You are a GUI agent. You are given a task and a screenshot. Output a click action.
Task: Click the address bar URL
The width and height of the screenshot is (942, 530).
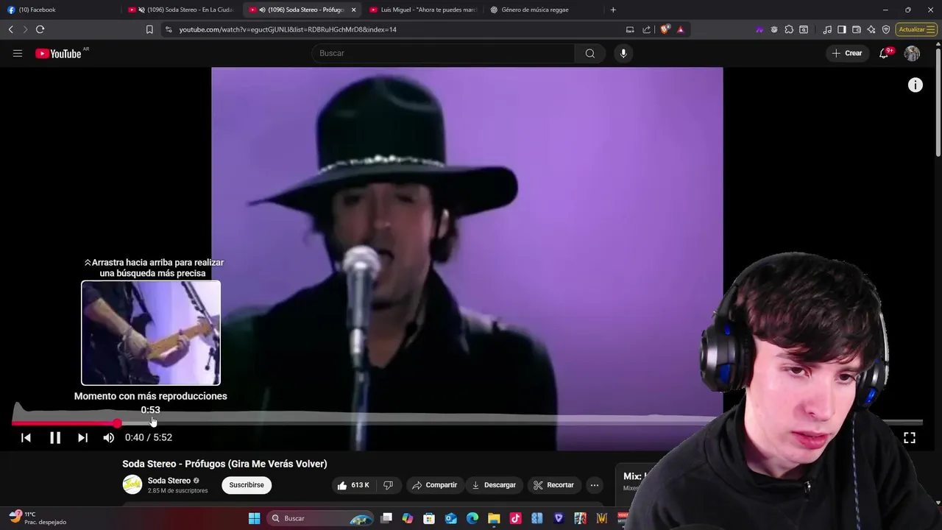coord(288,29)
